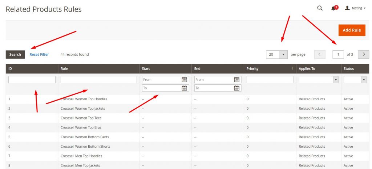Open the notifications bell icon
The image size is (372, 169).
tap(333, 8)
